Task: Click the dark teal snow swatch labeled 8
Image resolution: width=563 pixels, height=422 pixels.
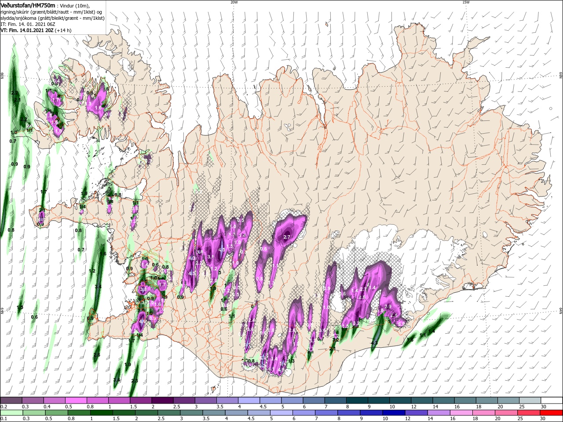Action: click(357, 400)
